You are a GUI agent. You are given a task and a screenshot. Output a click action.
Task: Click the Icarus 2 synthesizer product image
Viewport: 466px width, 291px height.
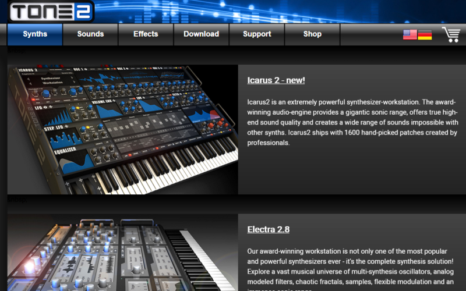(x=122, y=129)
